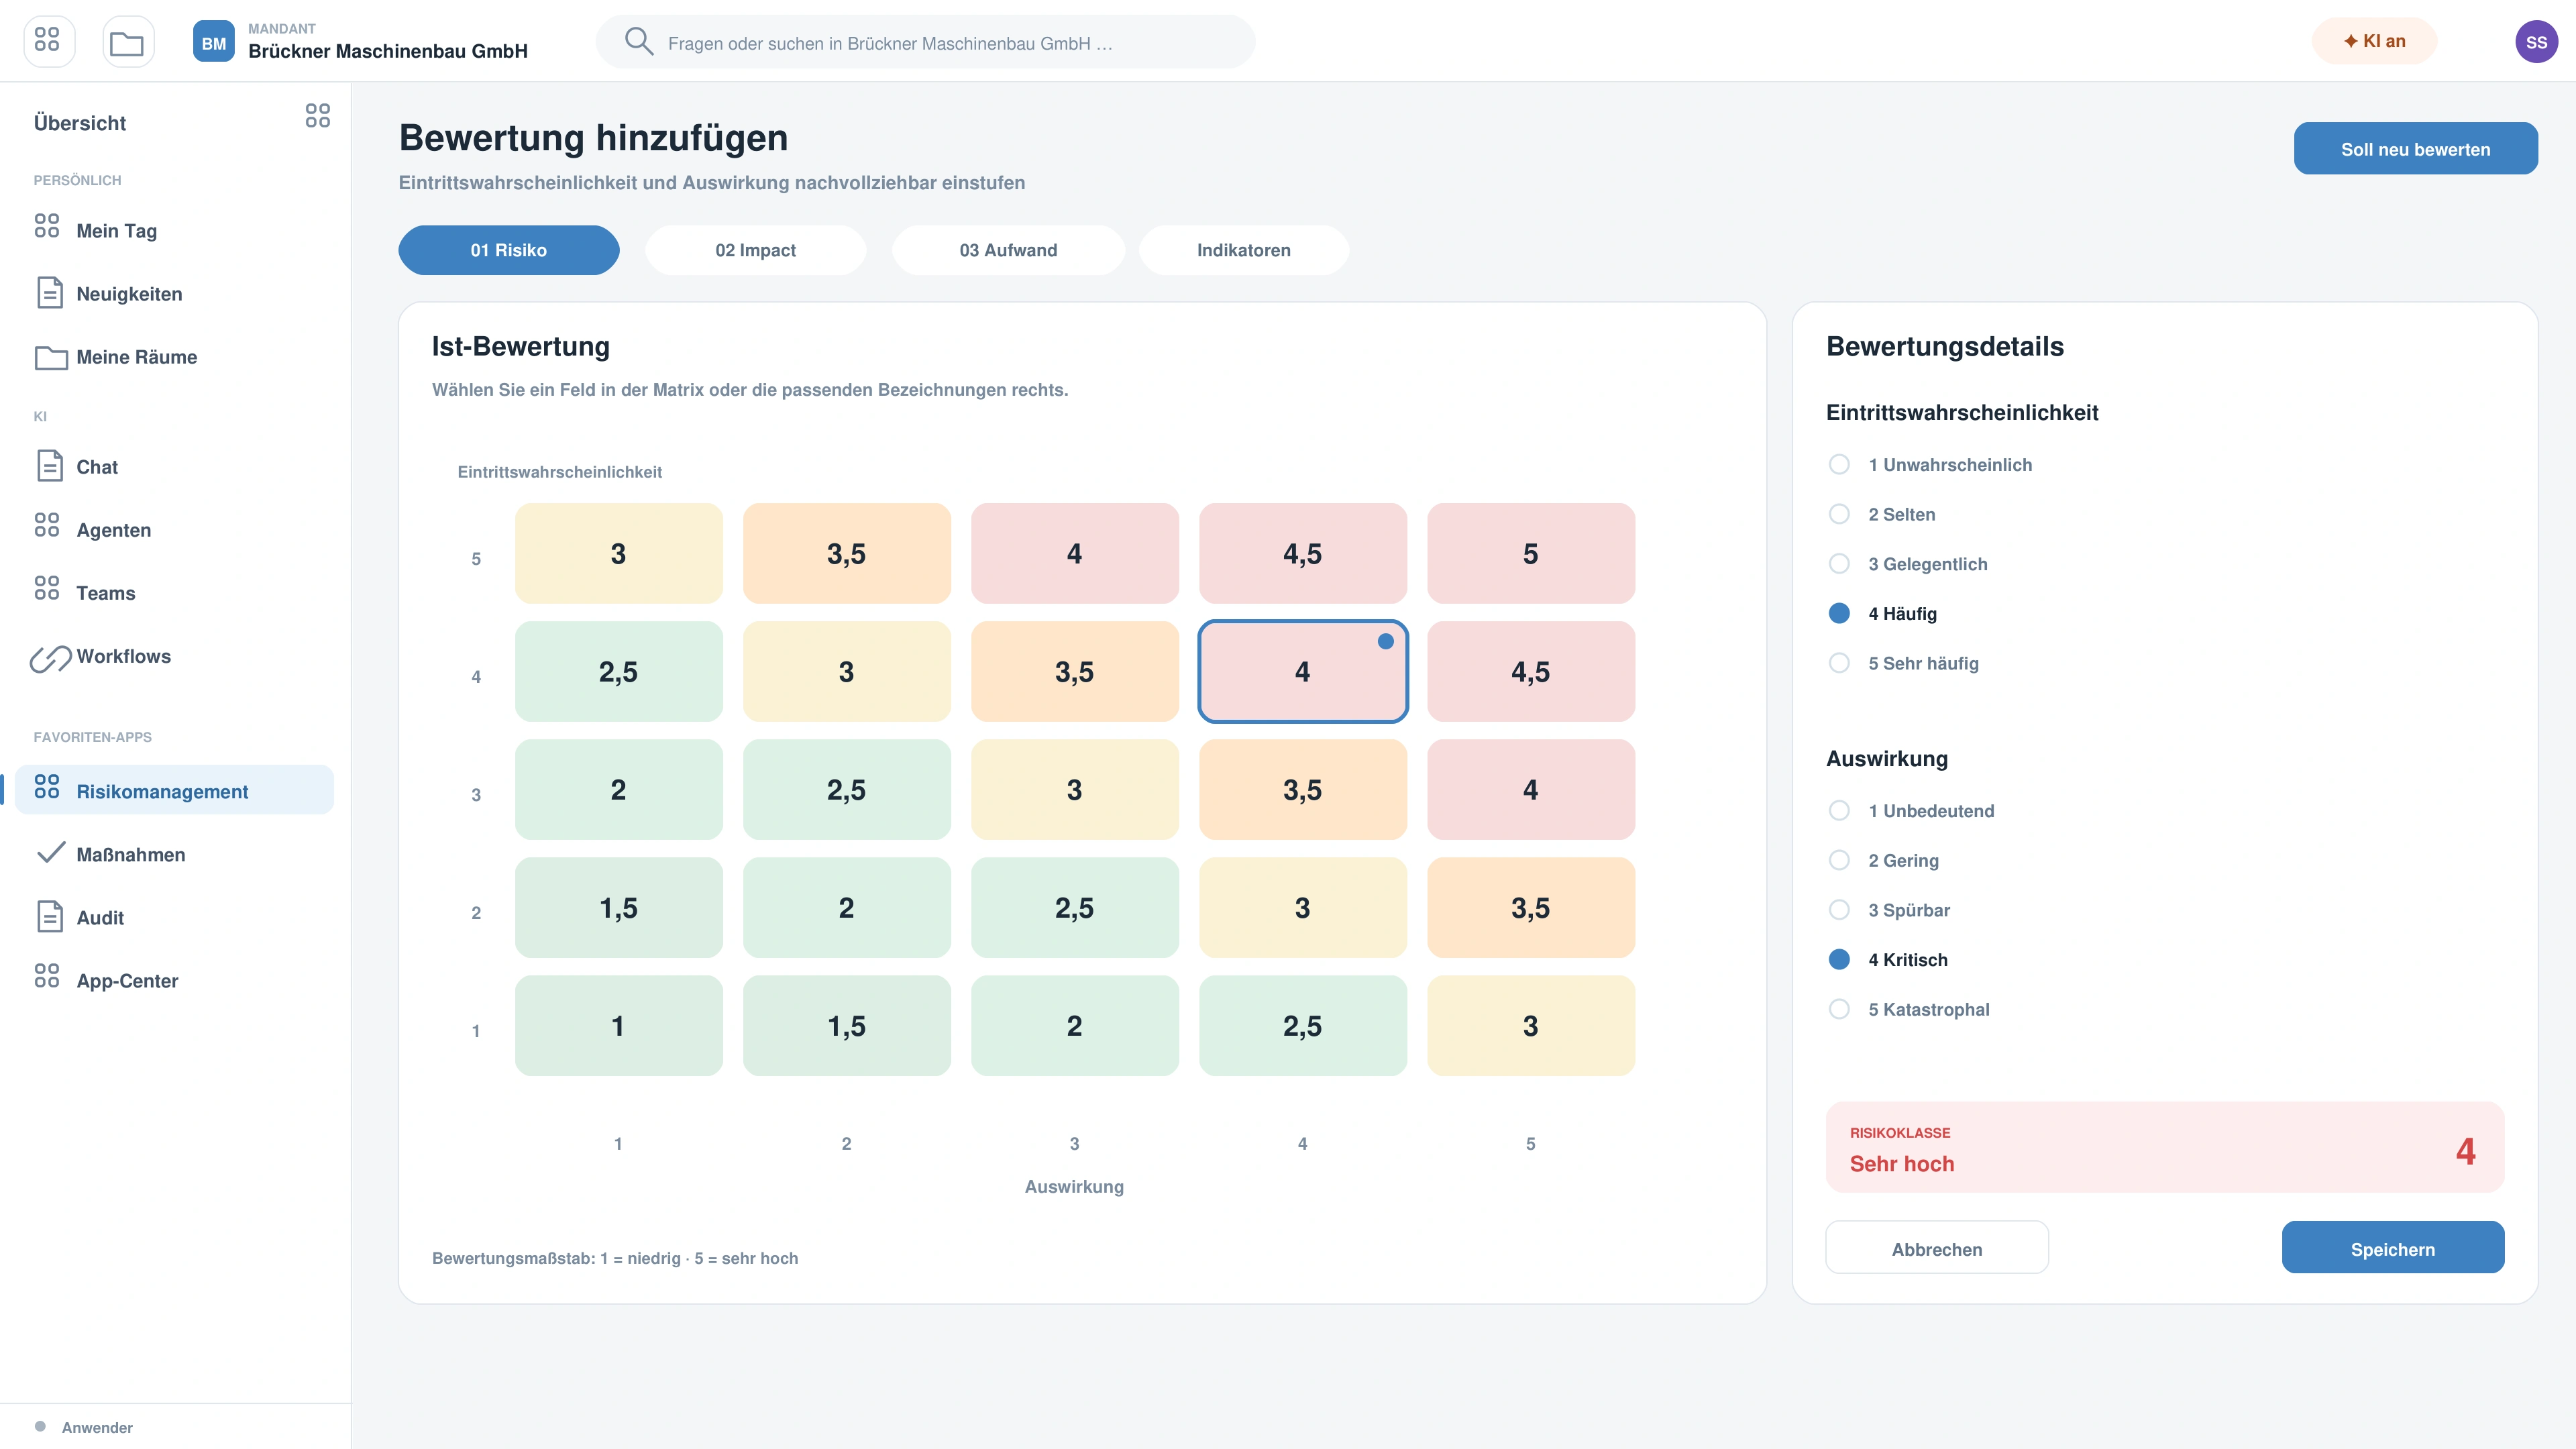This screenshot has width=2576, height=1449.
Task: Click grid icon beside Übersicht
Action: 318,116
